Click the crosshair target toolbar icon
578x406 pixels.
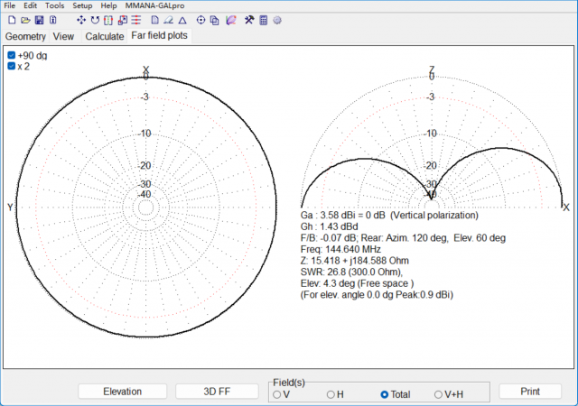[200, 20]
